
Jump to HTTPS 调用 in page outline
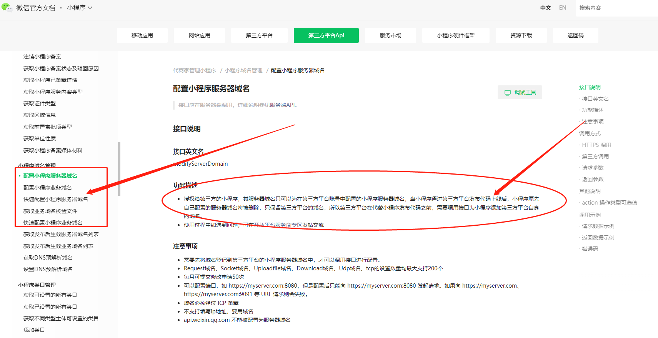click(596, 145)
